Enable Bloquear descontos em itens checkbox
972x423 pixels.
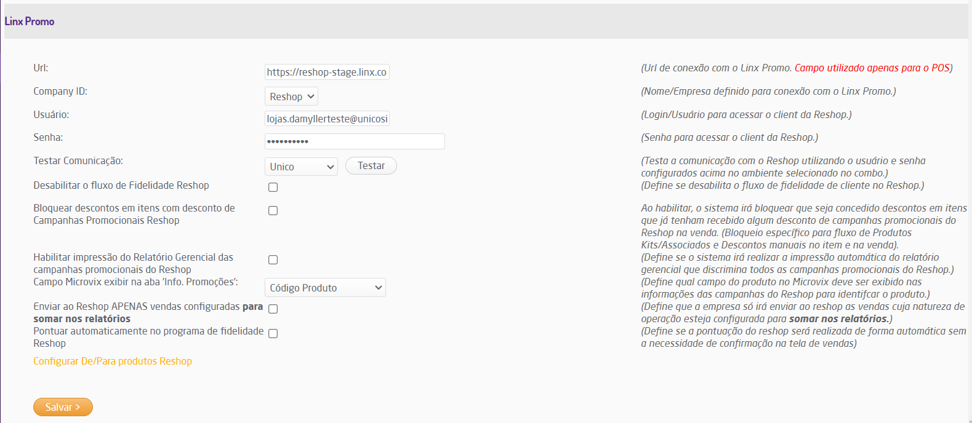coord(273,211)
